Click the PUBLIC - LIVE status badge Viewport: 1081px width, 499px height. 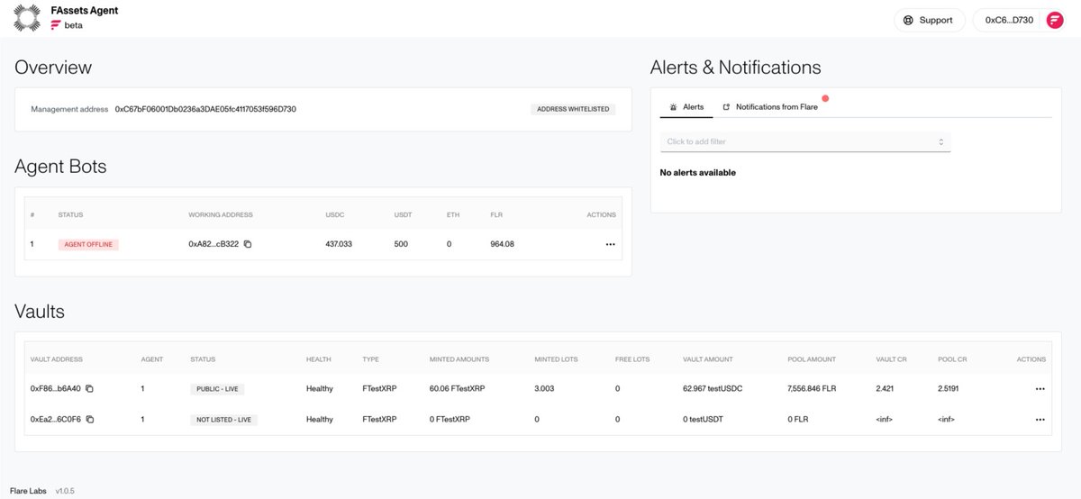pyautogui.click(x=217, y=388)
